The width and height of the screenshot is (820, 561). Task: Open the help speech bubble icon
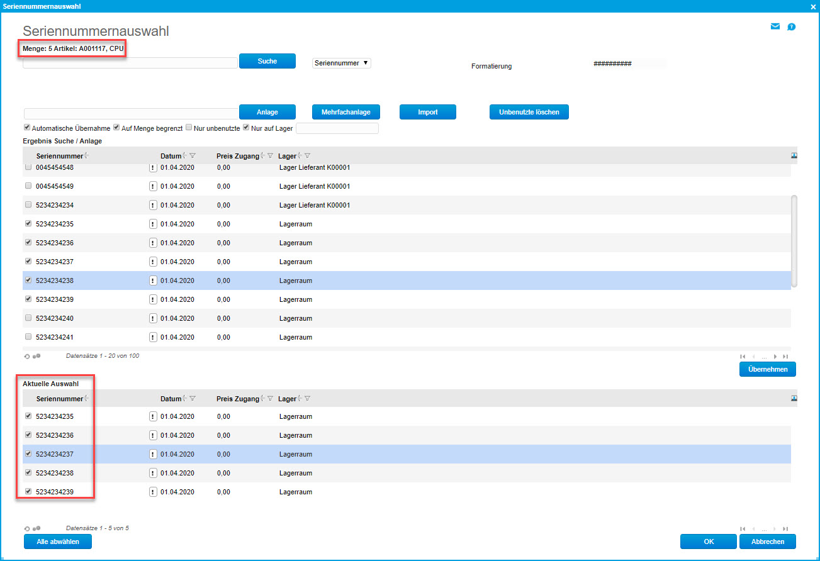click(x=792, y=26)
